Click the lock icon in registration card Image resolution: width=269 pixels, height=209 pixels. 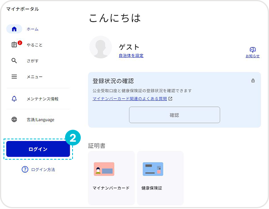[x=253, y=81]
